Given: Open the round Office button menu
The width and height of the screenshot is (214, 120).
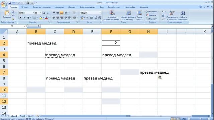Looking at the screenshot, I should point(4,4).
